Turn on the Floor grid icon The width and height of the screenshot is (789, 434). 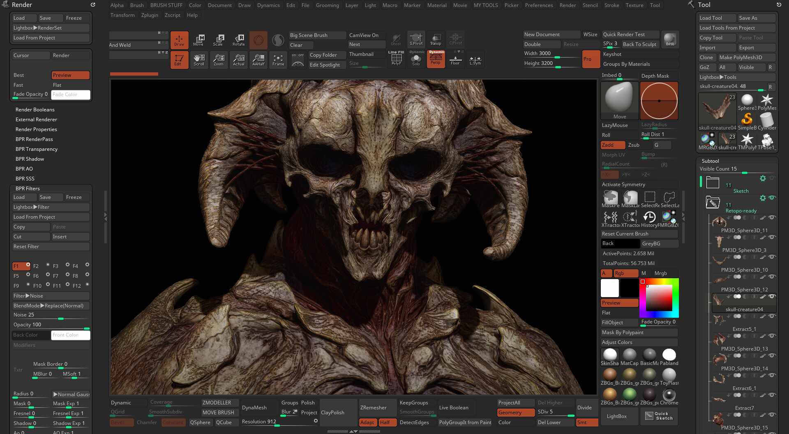point(455,60)
